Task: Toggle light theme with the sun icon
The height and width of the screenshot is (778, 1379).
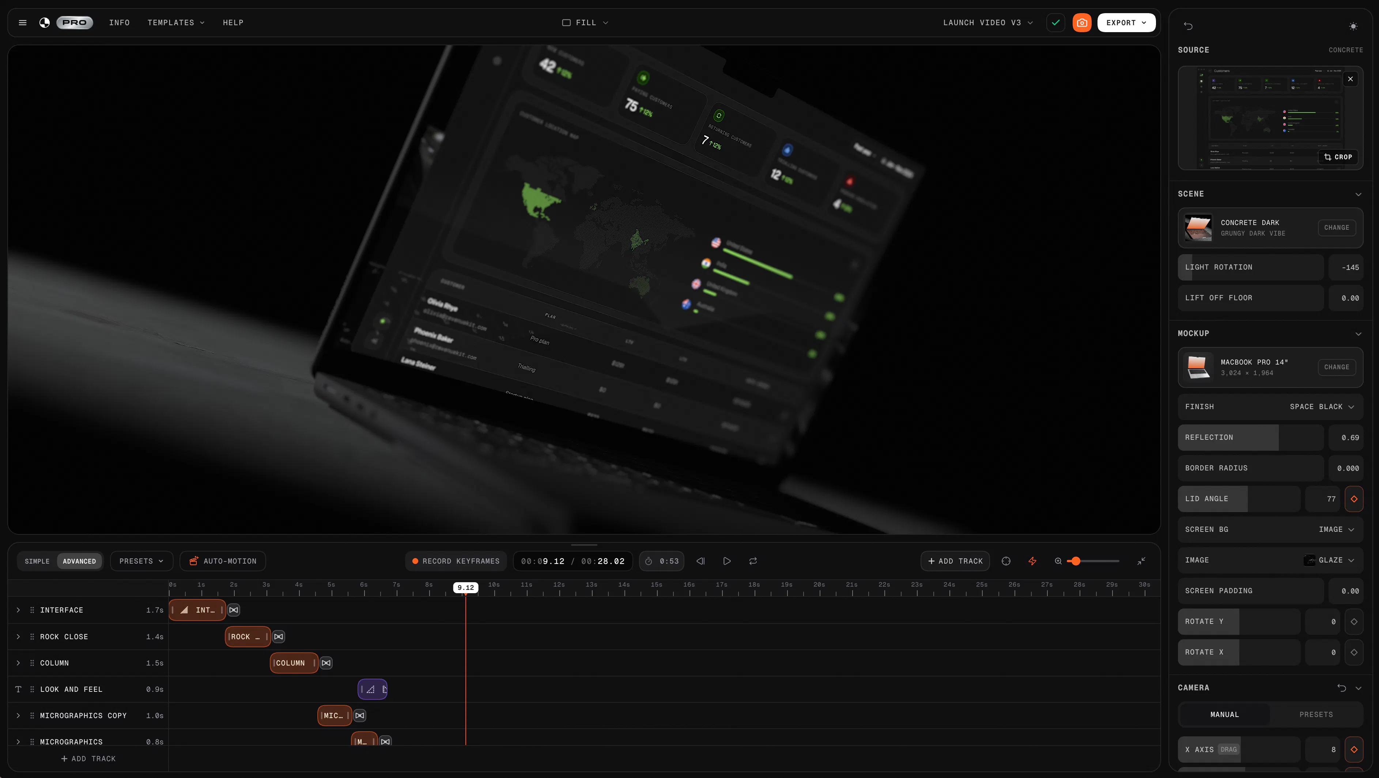Action: tap(1353, 26)
